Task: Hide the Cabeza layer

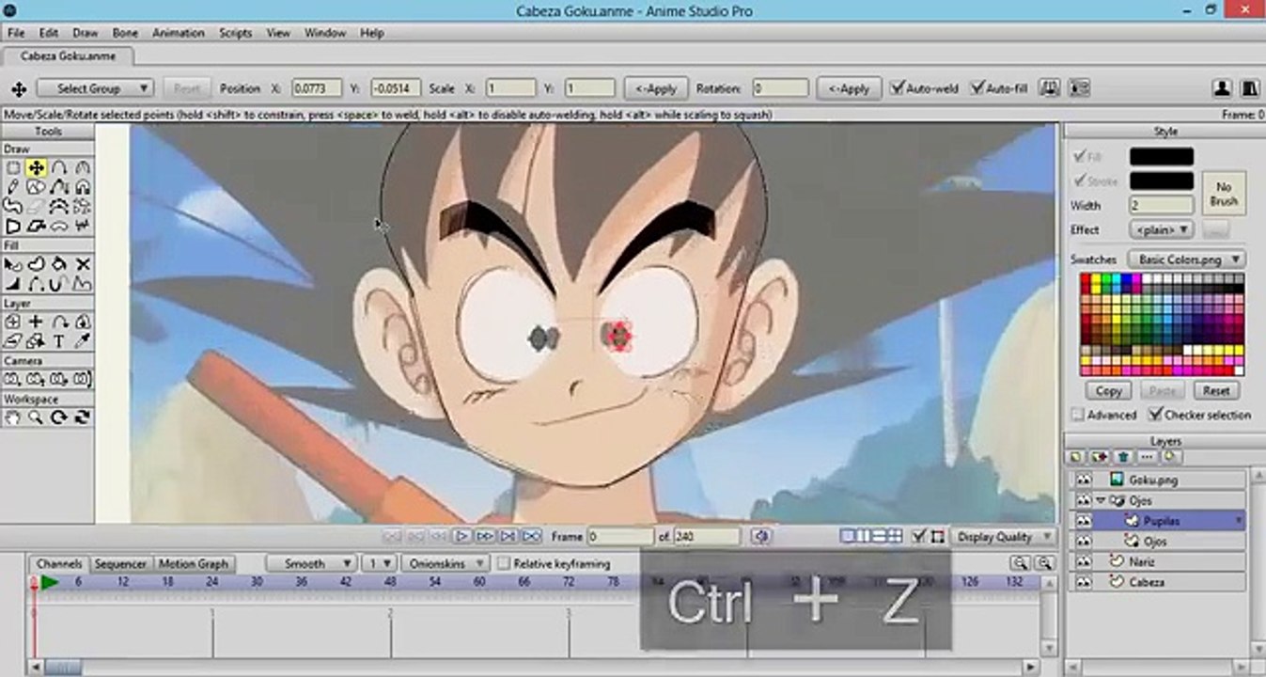Action: (x=1083, y=582)
